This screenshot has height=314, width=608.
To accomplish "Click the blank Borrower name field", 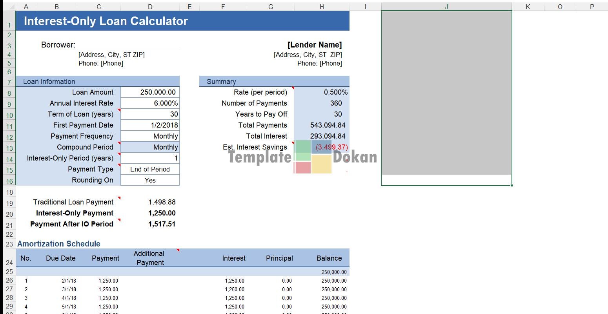I will 128,45.
